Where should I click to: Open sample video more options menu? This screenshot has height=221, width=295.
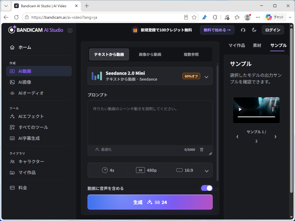point(273,109)
